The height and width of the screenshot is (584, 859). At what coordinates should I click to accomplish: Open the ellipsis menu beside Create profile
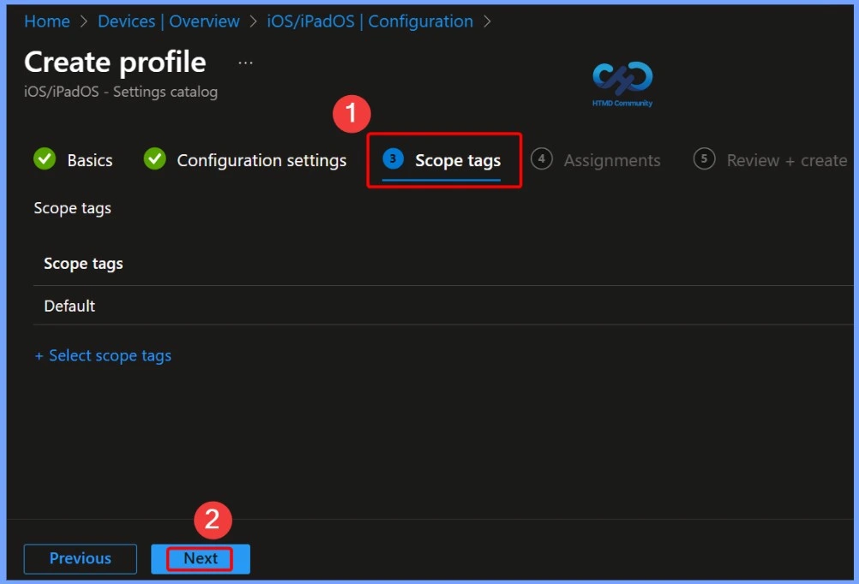245,61
